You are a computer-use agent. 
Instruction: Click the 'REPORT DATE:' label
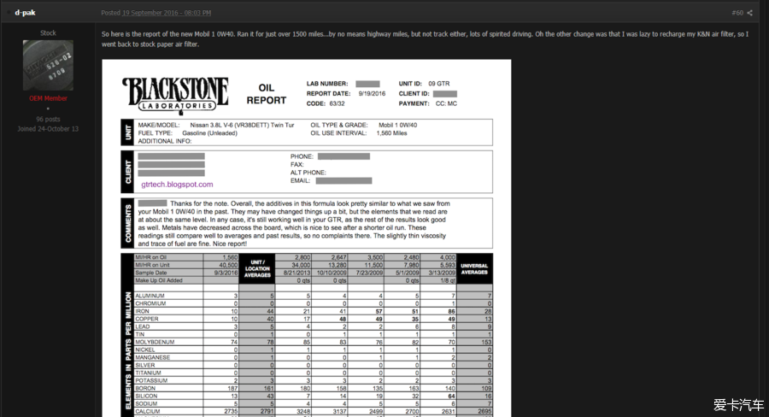click(329, 94)
